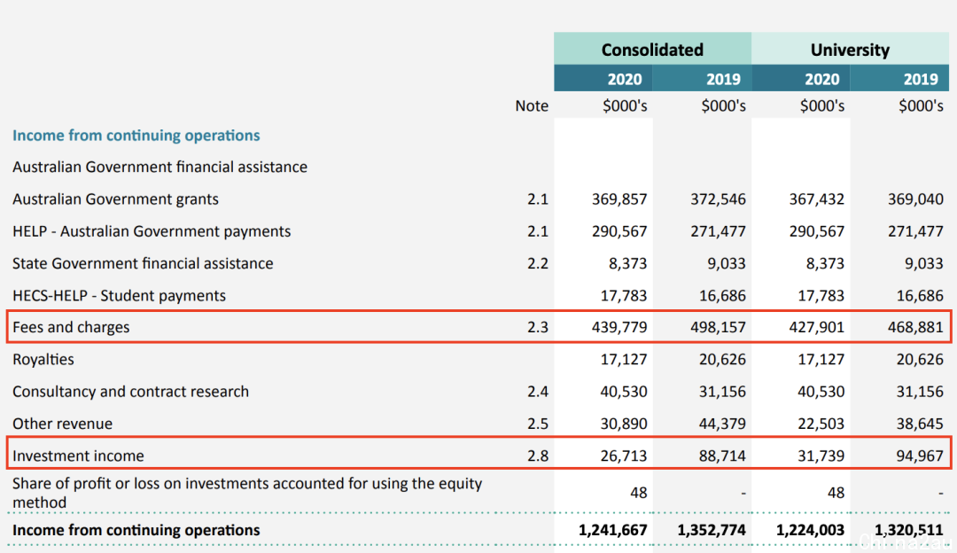
Task: Select Fees and charges value "427,901"
Action: pyautogui.click(x=817, y=327)
